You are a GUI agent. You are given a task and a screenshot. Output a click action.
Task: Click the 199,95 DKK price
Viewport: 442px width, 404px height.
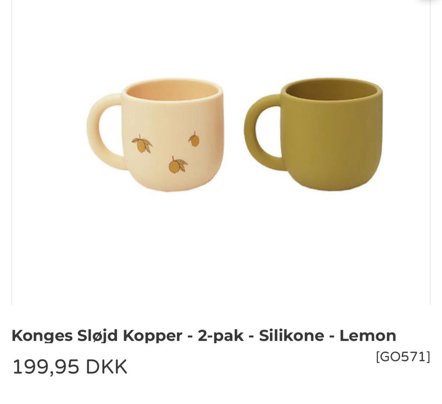click(x=70, y=367)
